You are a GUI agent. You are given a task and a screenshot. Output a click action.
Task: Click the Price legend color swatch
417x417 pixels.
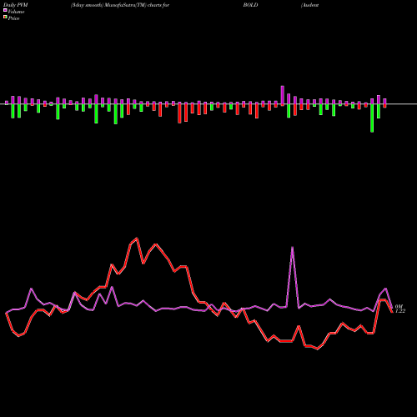[x=5, y=17]
